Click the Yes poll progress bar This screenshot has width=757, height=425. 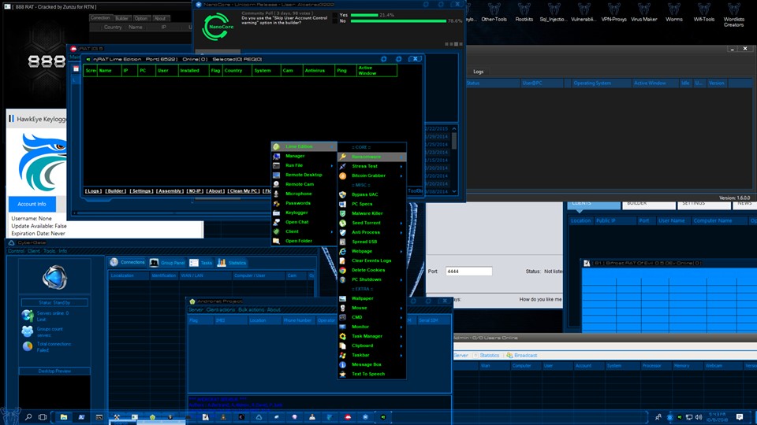click(364, 15)
